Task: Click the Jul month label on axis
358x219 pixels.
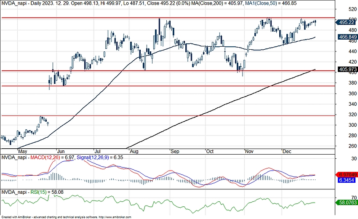Action: pos(97,151)
